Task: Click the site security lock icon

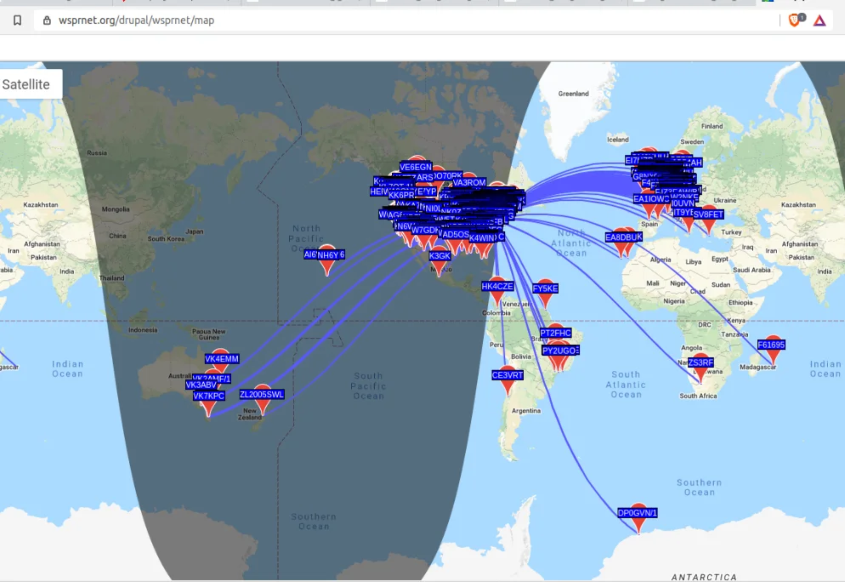Action: 47,20
